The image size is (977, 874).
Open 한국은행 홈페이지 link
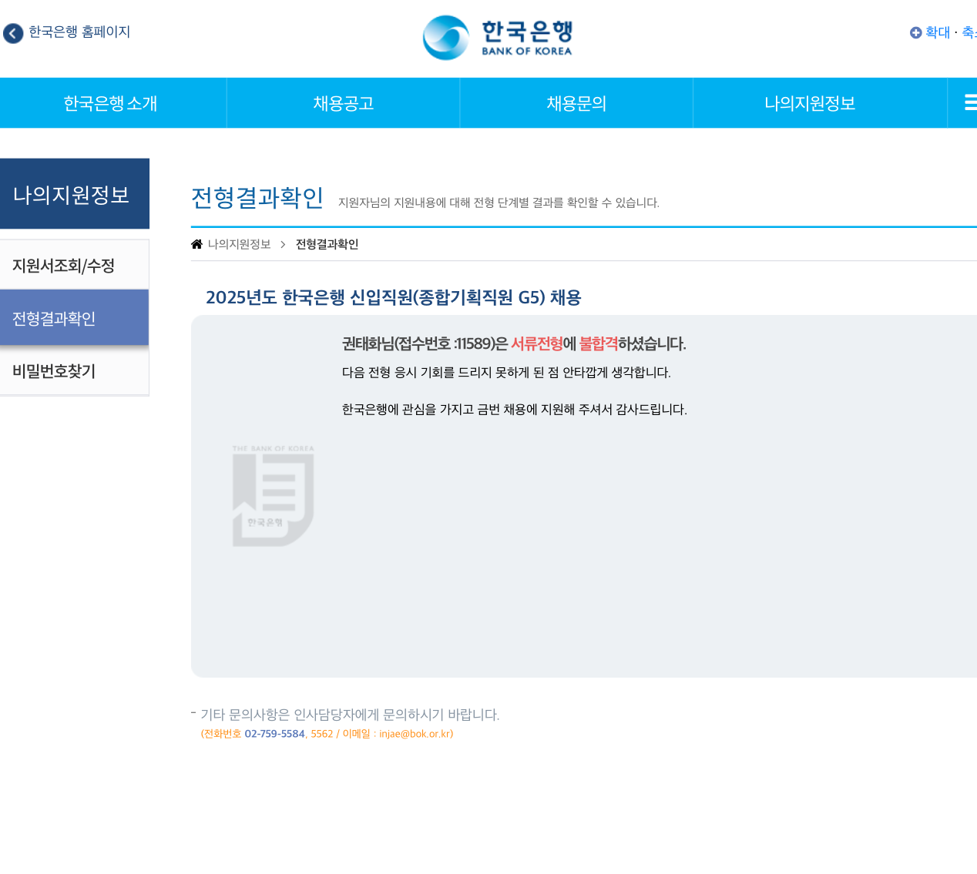pos(79,32)
